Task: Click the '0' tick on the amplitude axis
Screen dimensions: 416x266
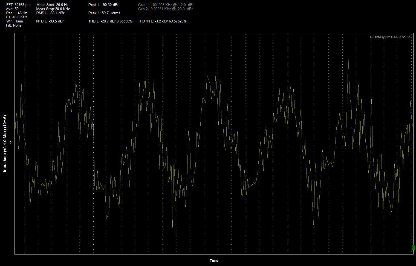Action: point(11,143)
